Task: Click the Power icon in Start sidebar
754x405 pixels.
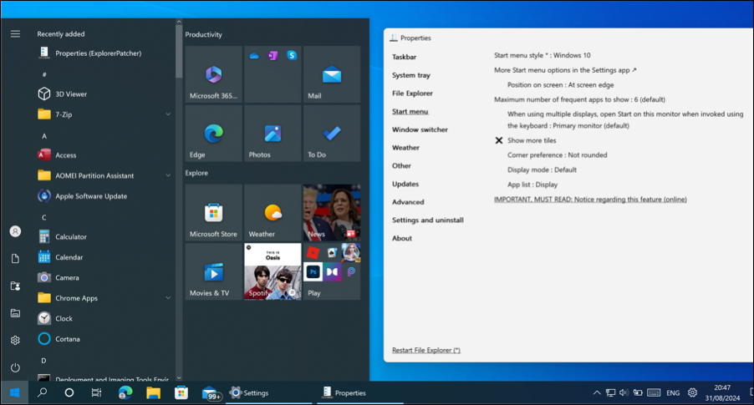Action: point(15,367)
